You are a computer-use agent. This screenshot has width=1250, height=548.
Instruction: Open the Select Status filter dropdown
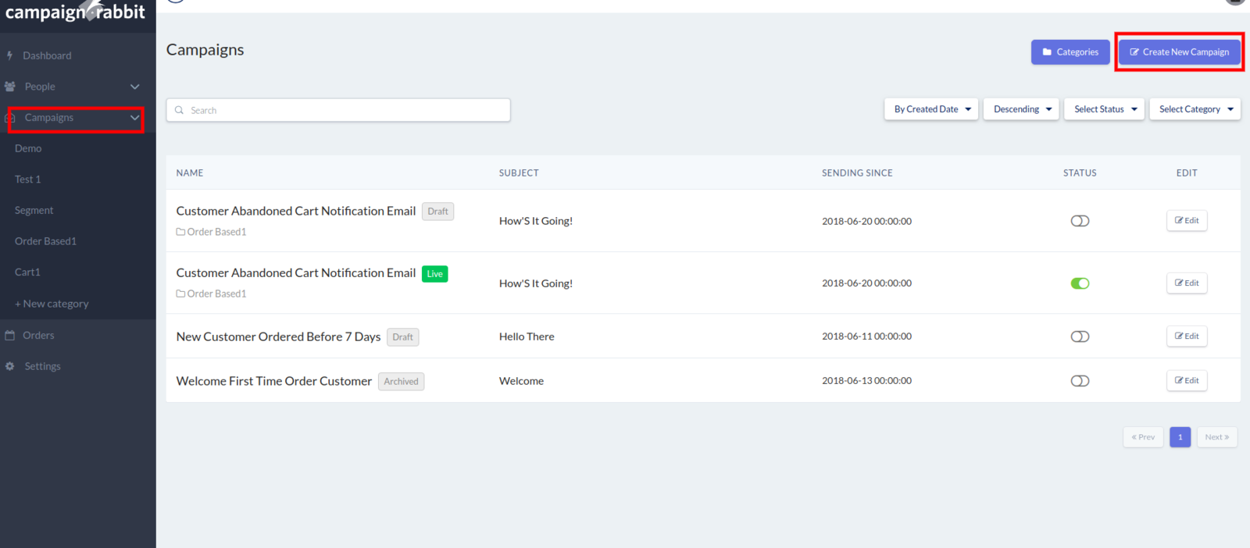(x=1104, y=109)
